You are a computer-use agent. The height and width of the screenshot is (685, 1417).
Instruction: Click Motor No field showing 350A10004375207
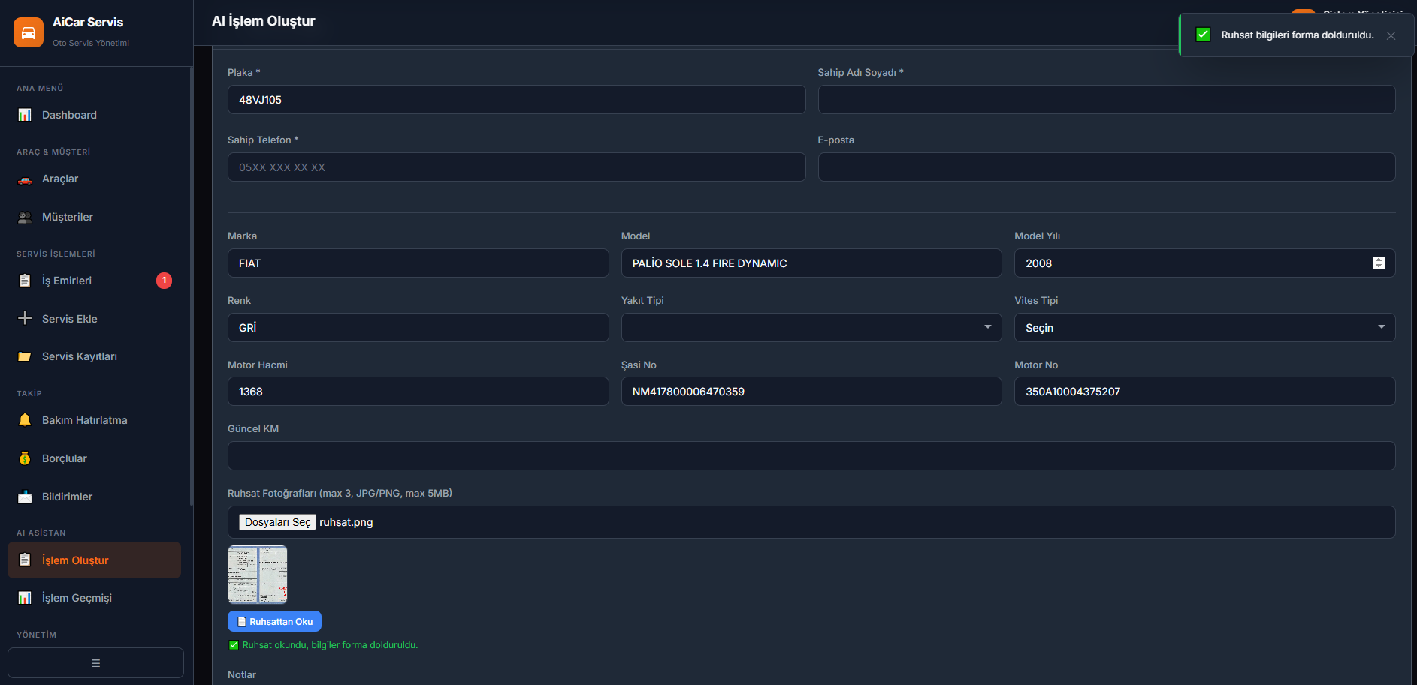1204,391
